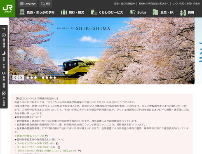Open「のってたのしい列車」の運休について link
Screen dimensions: 202x154
(46, 151)
